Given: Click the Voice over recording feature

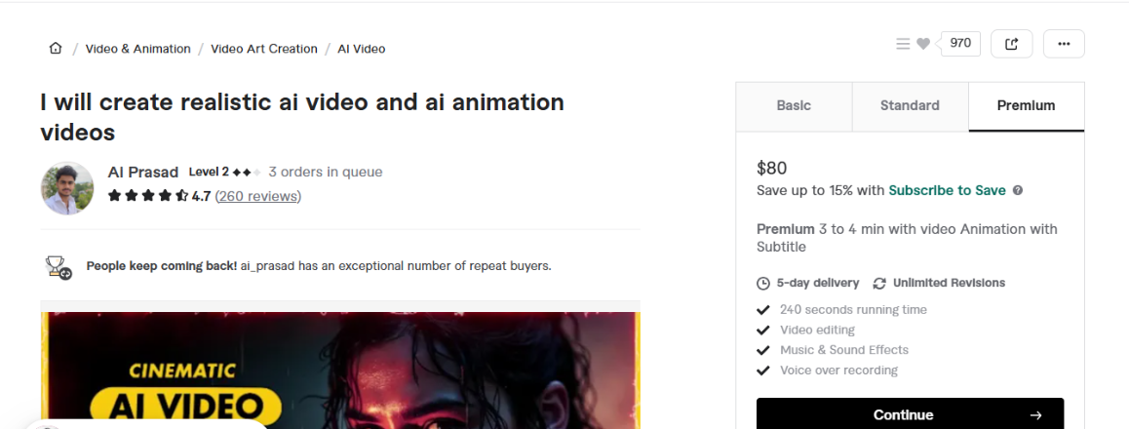Looking at the screenshot, I should 838,370.
